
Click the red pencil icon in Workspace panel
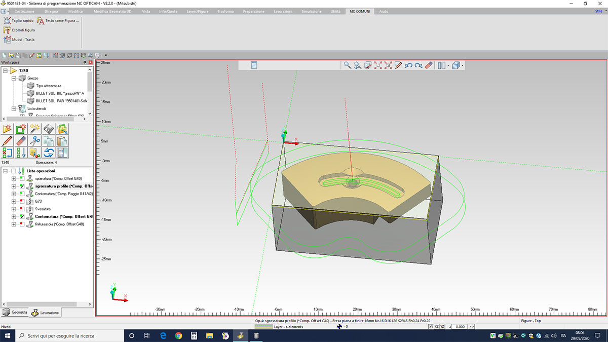click(x=8, y=140)
